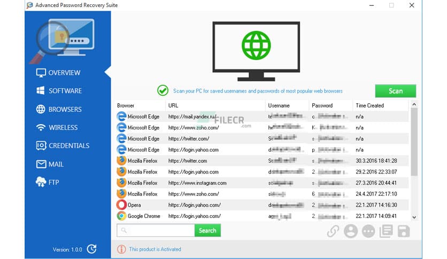
Task: Click the Opera 'https://login.yahoo.com/' URL
Action: coord(195,205)
